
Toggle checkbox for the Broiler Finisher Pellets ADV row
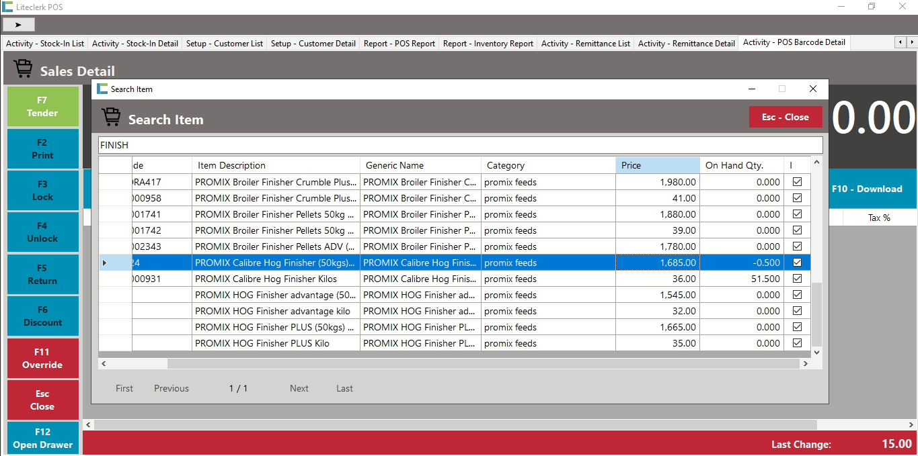coord(797,246)
